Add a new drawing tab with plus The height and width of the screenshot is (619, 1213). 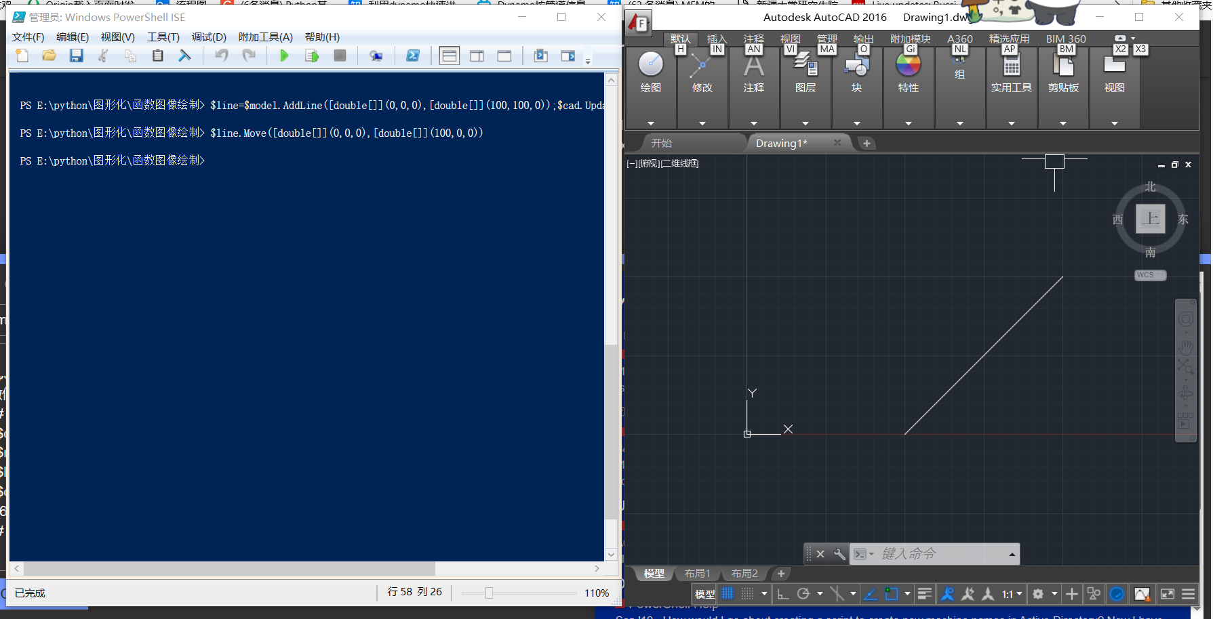(x=867, y=144)
